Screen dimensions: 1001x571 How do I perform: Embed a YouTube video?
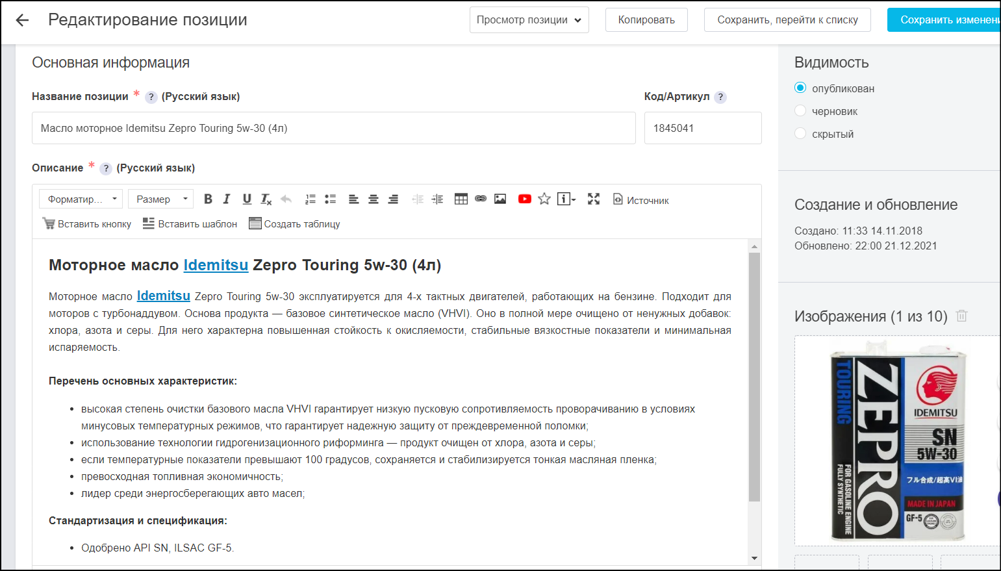525,199
